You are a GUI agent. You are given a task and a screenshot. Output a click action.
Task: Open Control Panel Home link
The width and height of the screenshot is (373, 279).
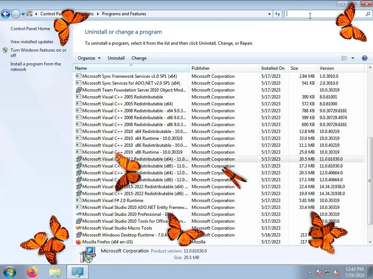click(30, 29)
